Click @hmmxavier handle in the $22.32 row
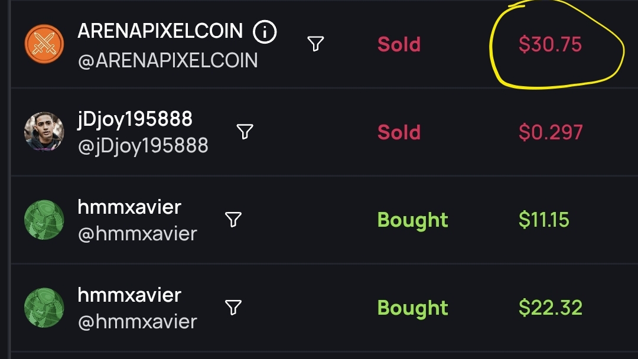The width and height of the screenshot is (638, 359). 137,322
